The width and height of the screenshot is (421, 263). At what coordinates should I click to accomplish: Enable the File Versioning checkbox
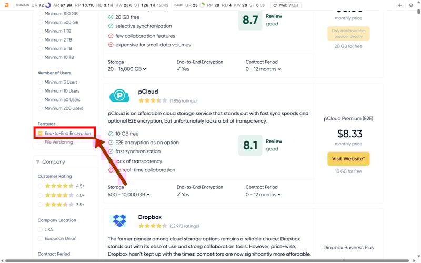click(x=41, y=142)
